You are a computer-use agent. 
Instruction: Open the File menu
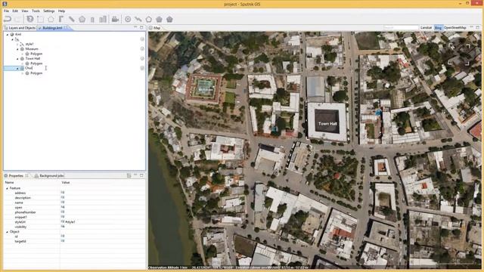(6, 11)
